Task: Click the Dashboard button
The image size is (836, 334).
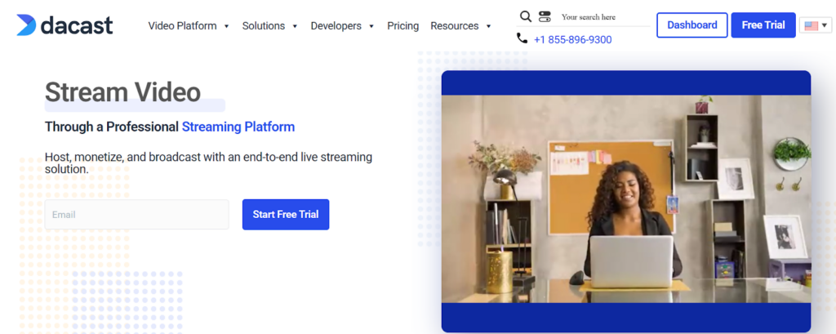Action: pyautogui.click(x=691, y=25)
